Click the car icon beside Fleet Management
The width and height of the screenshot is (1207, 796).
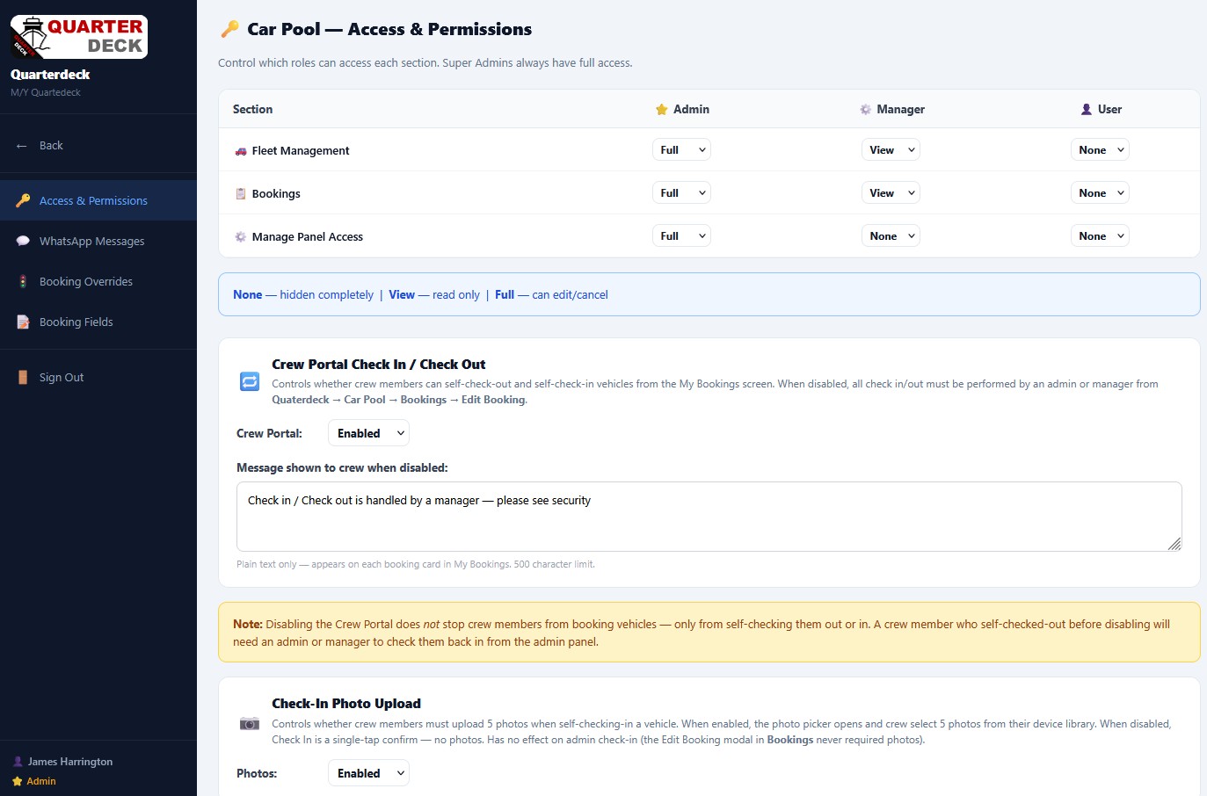point(241,151)
